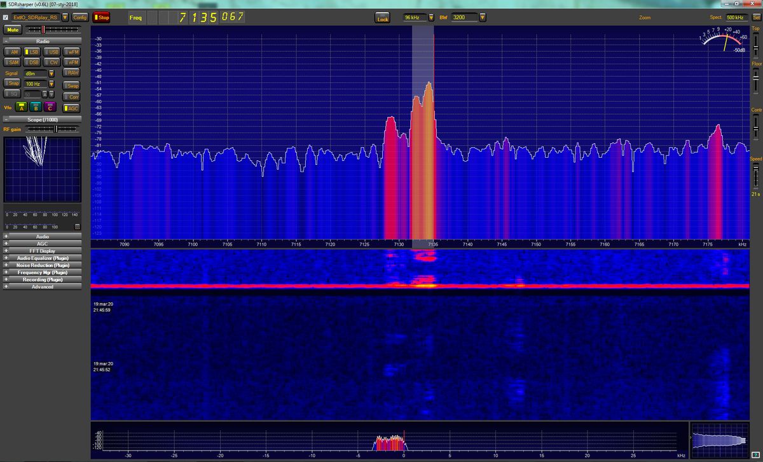Toggle the AGC button
763x462 pixels.
[x=72, y=108]
